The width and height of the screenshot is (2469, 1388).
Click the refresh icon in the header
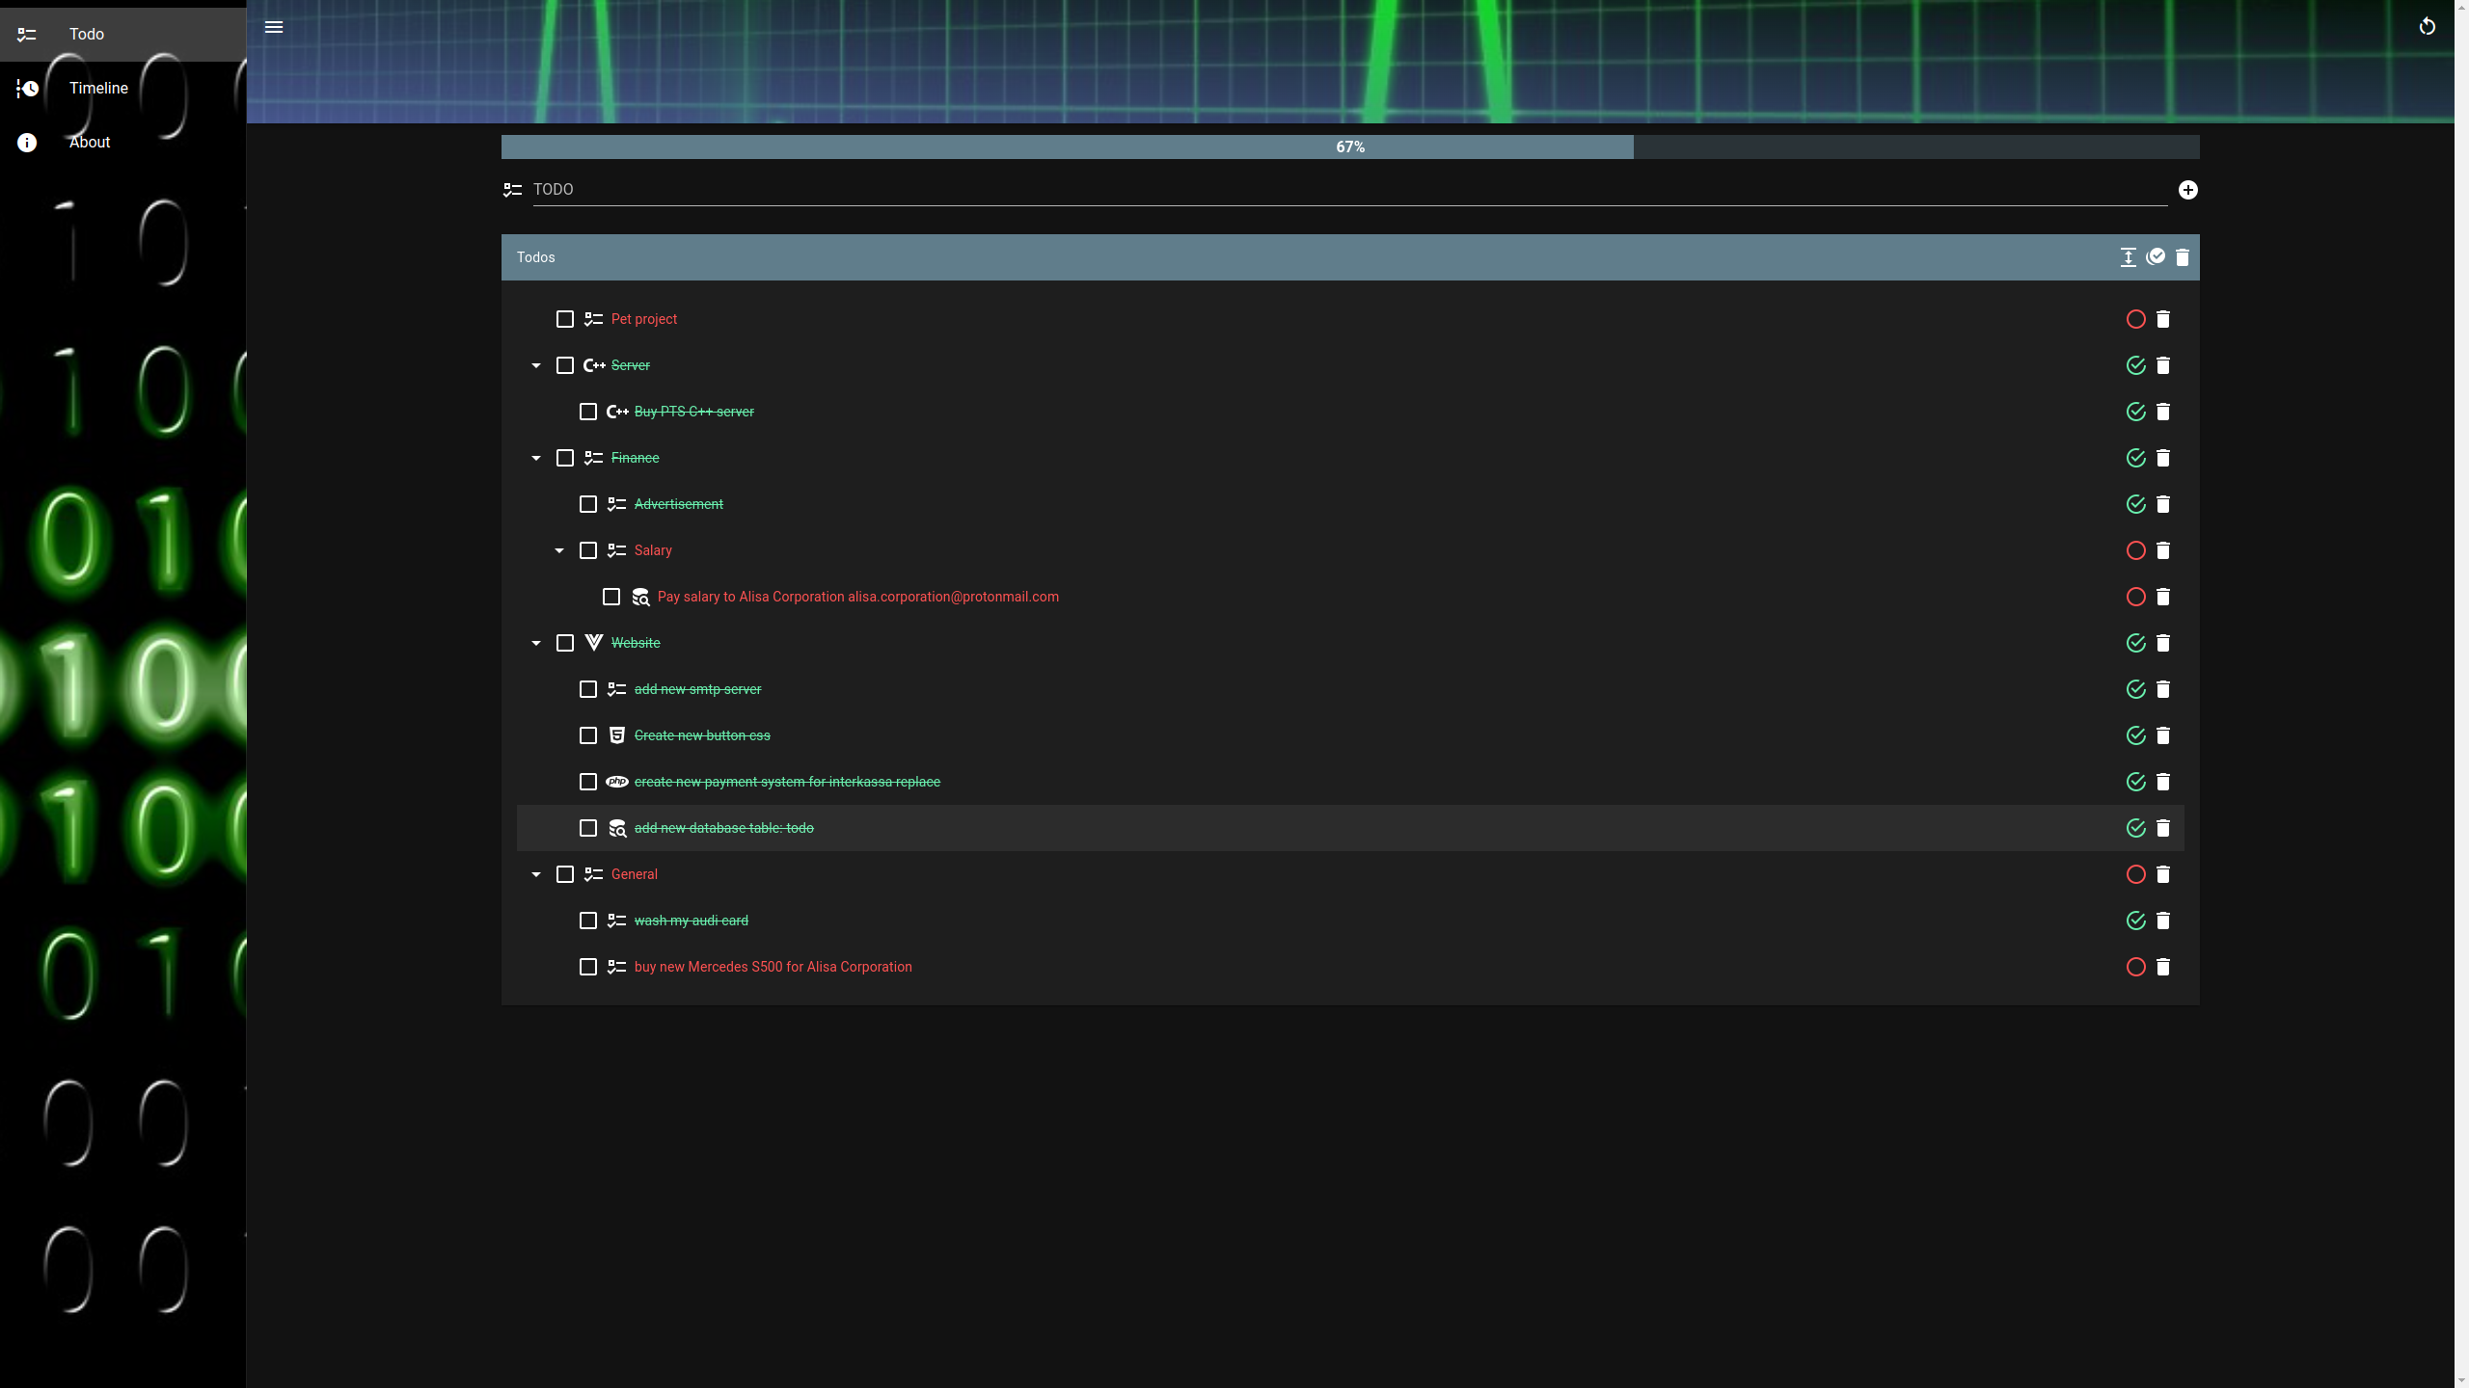tap(2428, 27)
